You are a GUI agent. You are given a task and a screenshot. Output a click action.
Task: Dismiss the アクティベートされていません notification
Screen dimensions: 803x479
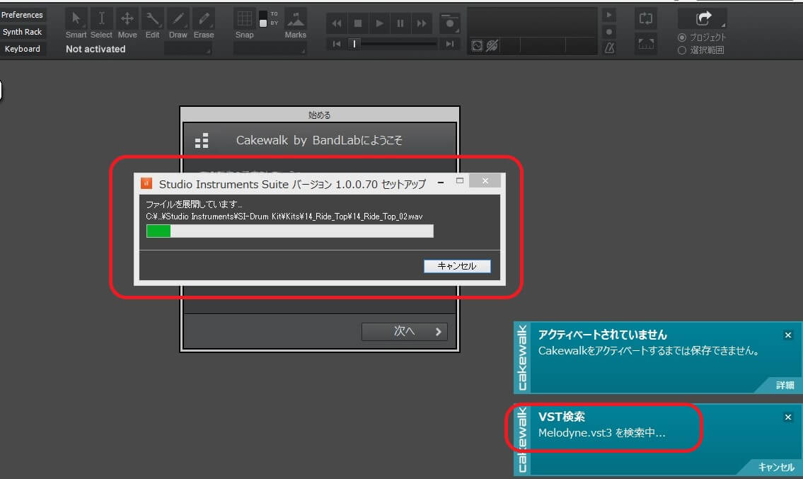point(787,335)
